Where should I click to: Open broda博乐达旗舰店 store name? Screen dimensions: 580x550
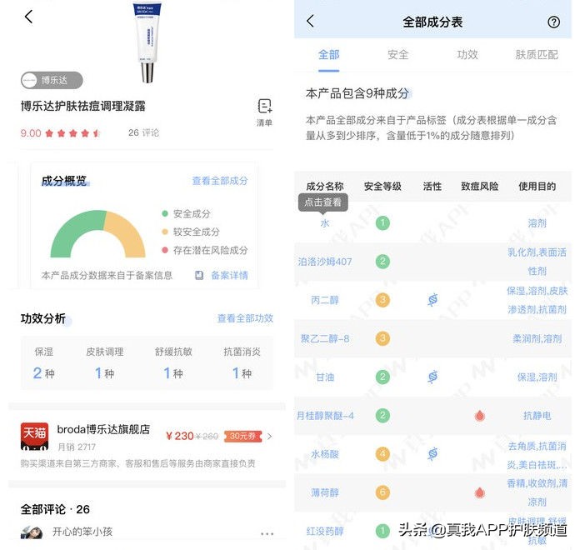(x=103, y=429)
